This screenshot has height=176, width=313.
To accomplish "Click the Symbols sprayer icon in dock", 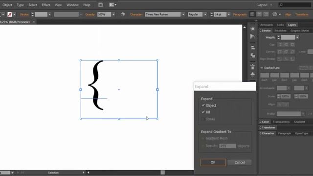I will point(253,66).
